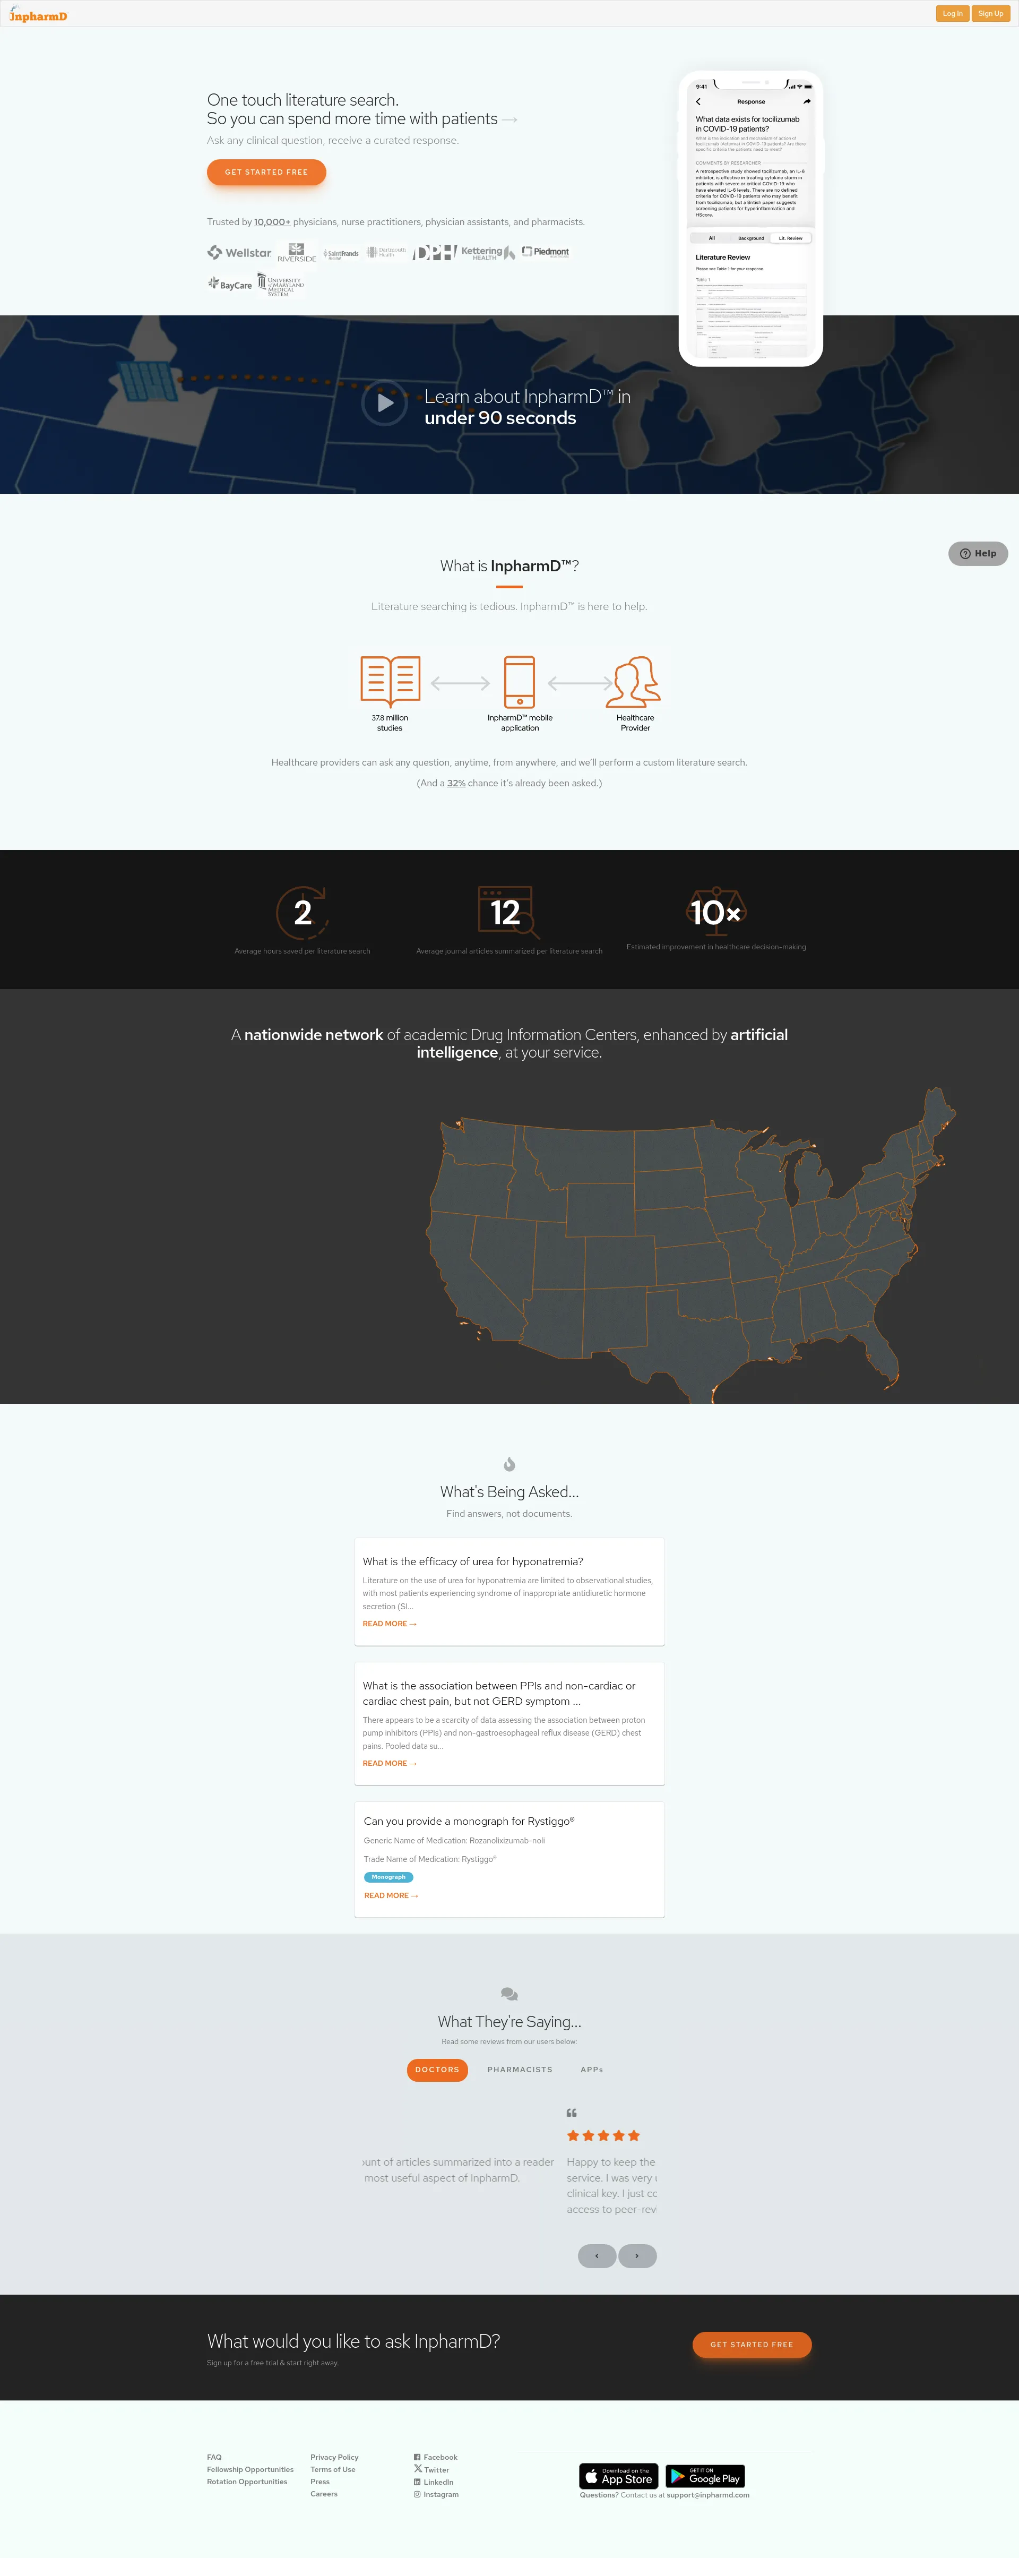The height and width of the screenshot is (2558, 1019).
Task: Click support@inpharmd.com email link
Action: [x=707, y=2494]
